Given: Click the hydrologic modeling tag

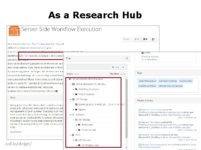Looking at the screenshot, I should pyautogui.click(x=167, y=81).
